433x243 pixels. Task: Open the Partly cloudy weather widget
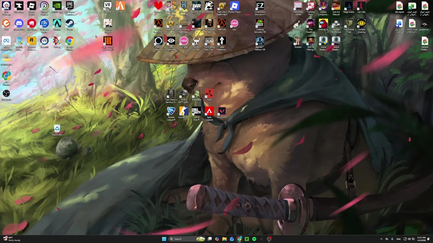tap(12, 239)
